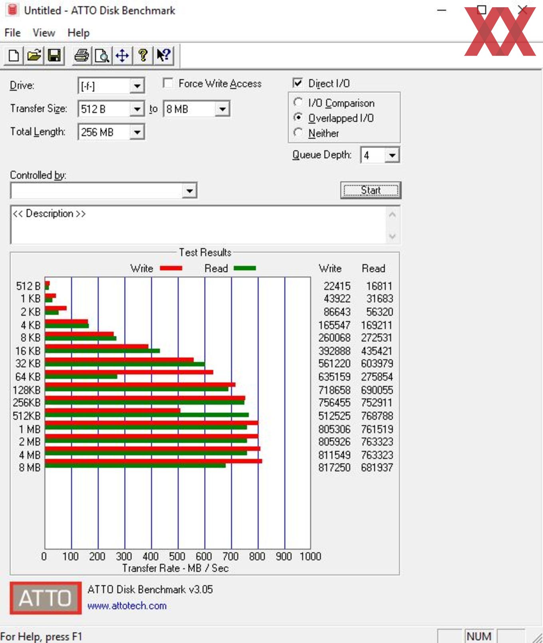
Task: Open the Queue Depth dropdown
Action: [x=392, y=155]
